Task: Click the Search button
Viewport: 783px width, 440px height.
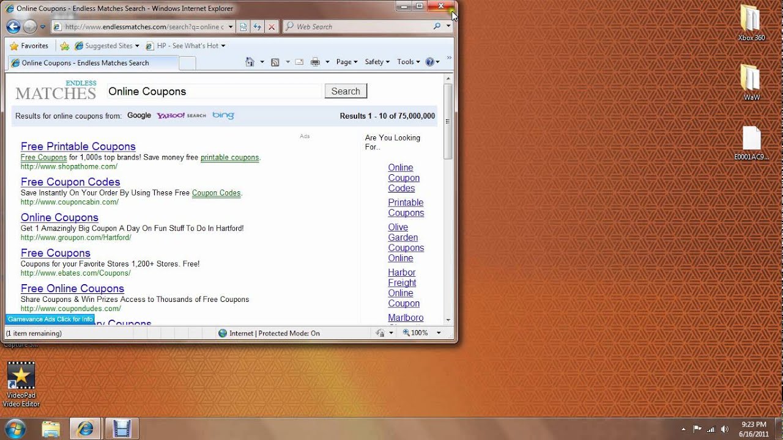Action: [346, 91]
